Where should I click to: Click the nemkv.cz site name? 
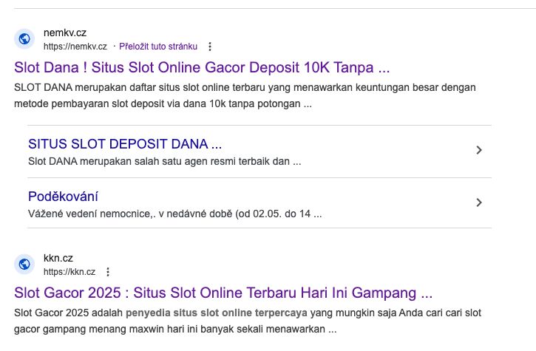tap(65, 33)
